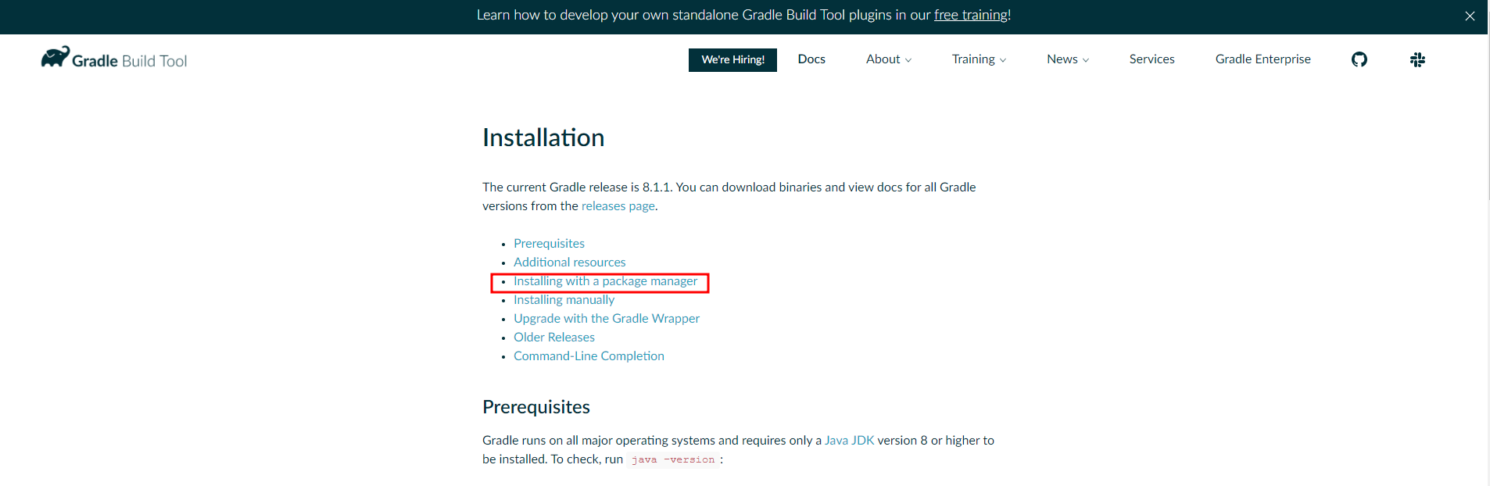
Task: Click the We're Hiring! button
Action: click(732, 60)
